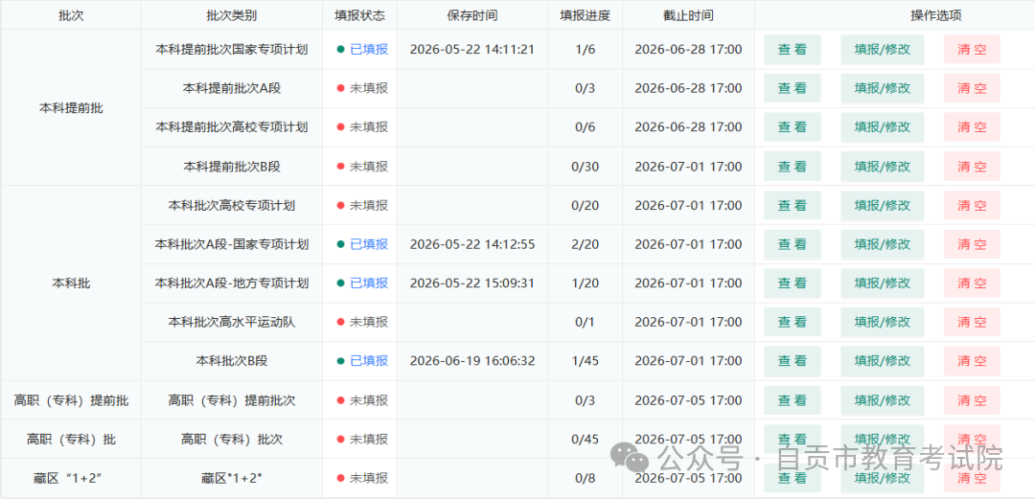The width and height of the screenshot is (1035, 499).
Task: Click 查看 for 本科批次A段-地方专项计划
Action: pyautogui.click(x=793, y=284)
